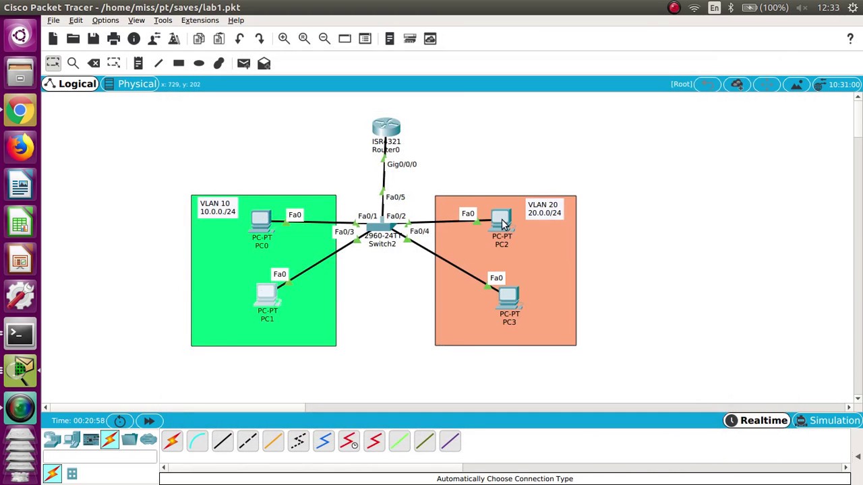Add a Simple PDU envelope
863x485 pixels.
[243, 63]
